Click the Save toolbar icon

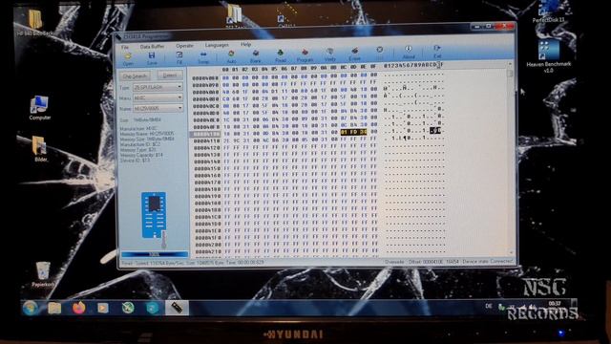click(152, 58)
